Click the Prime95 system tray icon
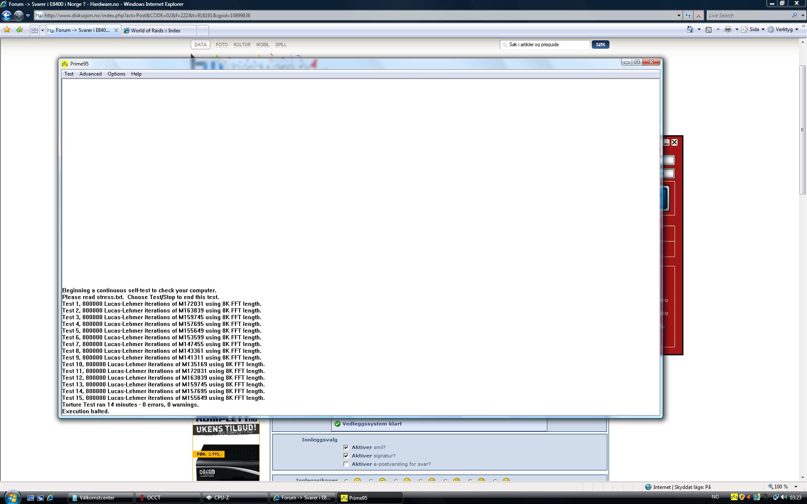Image resolution: width=807 pixels, height=504 pixels. [734, 497]
